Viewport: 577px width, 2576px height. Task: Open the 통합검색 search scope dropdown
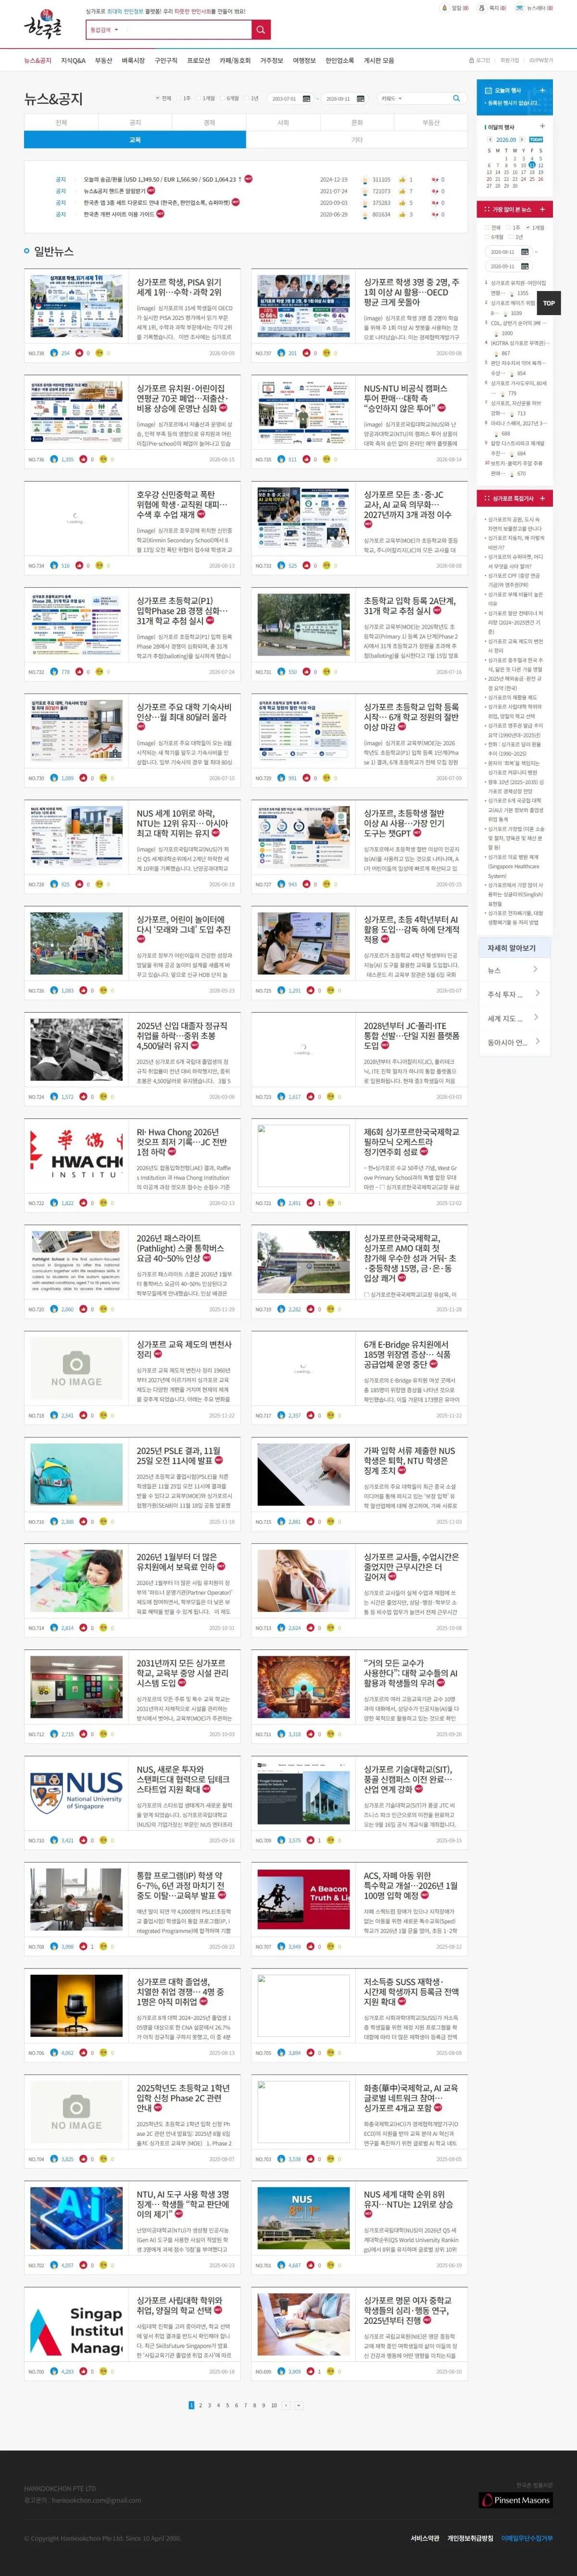104,30
